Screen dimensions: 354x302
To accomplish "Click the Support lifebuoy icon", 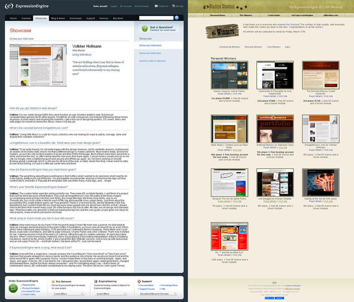I will 139,282.
